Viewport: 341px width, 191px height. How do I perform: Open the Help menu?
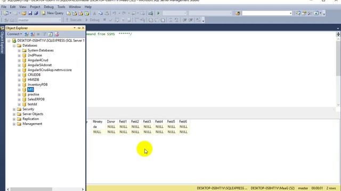[88, 7]
